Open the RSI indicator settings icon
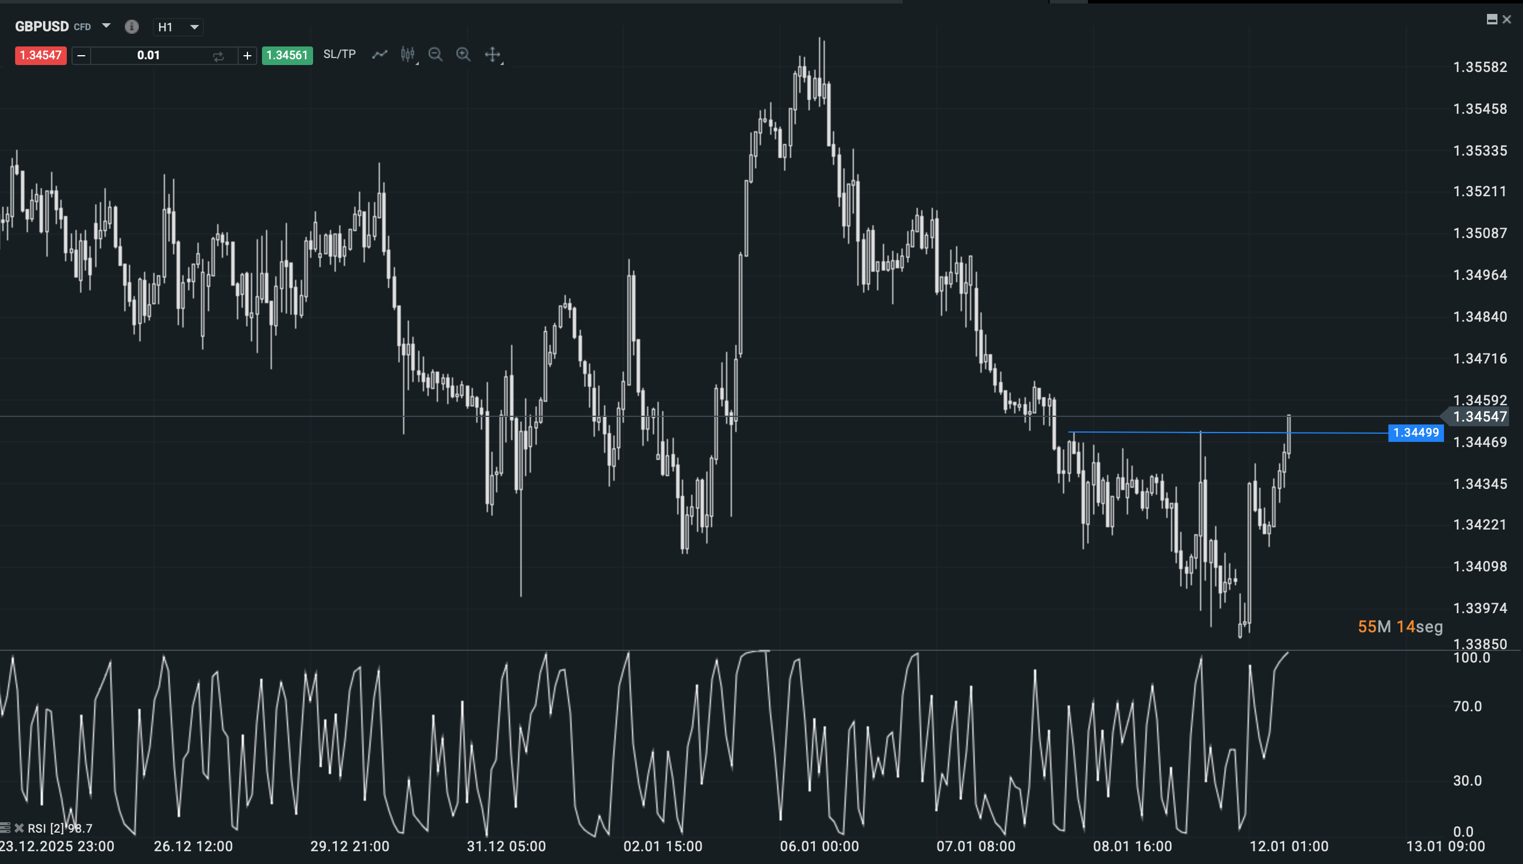Viewport: 1523px width, 864px height. 5,827
